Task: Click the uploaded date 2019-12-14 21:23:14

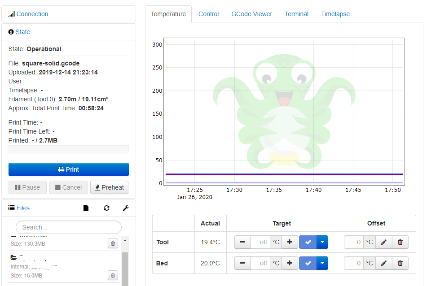Action: point(68,73)
